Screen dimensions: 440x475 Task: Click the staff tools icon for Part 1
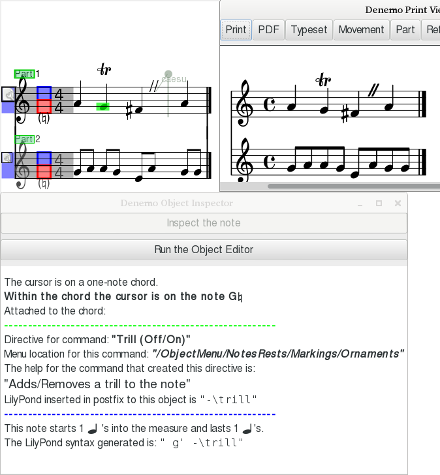(x=8, y=95)
